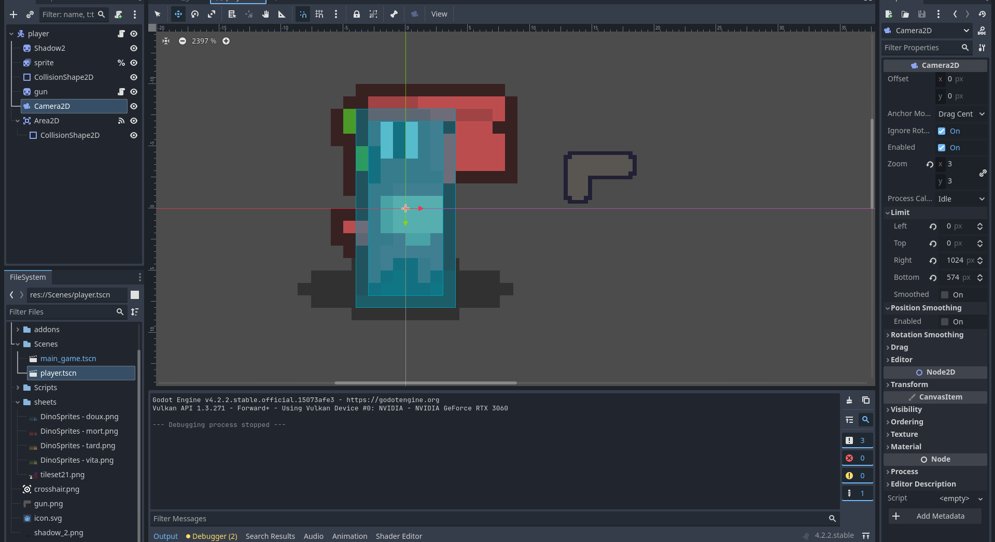Expand the addons folder
This screenshot has height=542, width=995.
(18, 330)
